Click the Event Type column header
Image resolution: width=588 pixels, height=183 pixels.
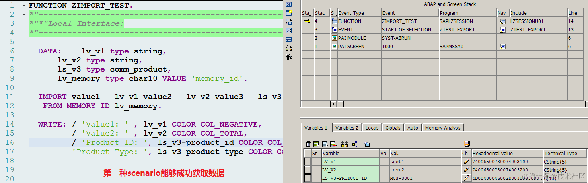coord(359,13)
